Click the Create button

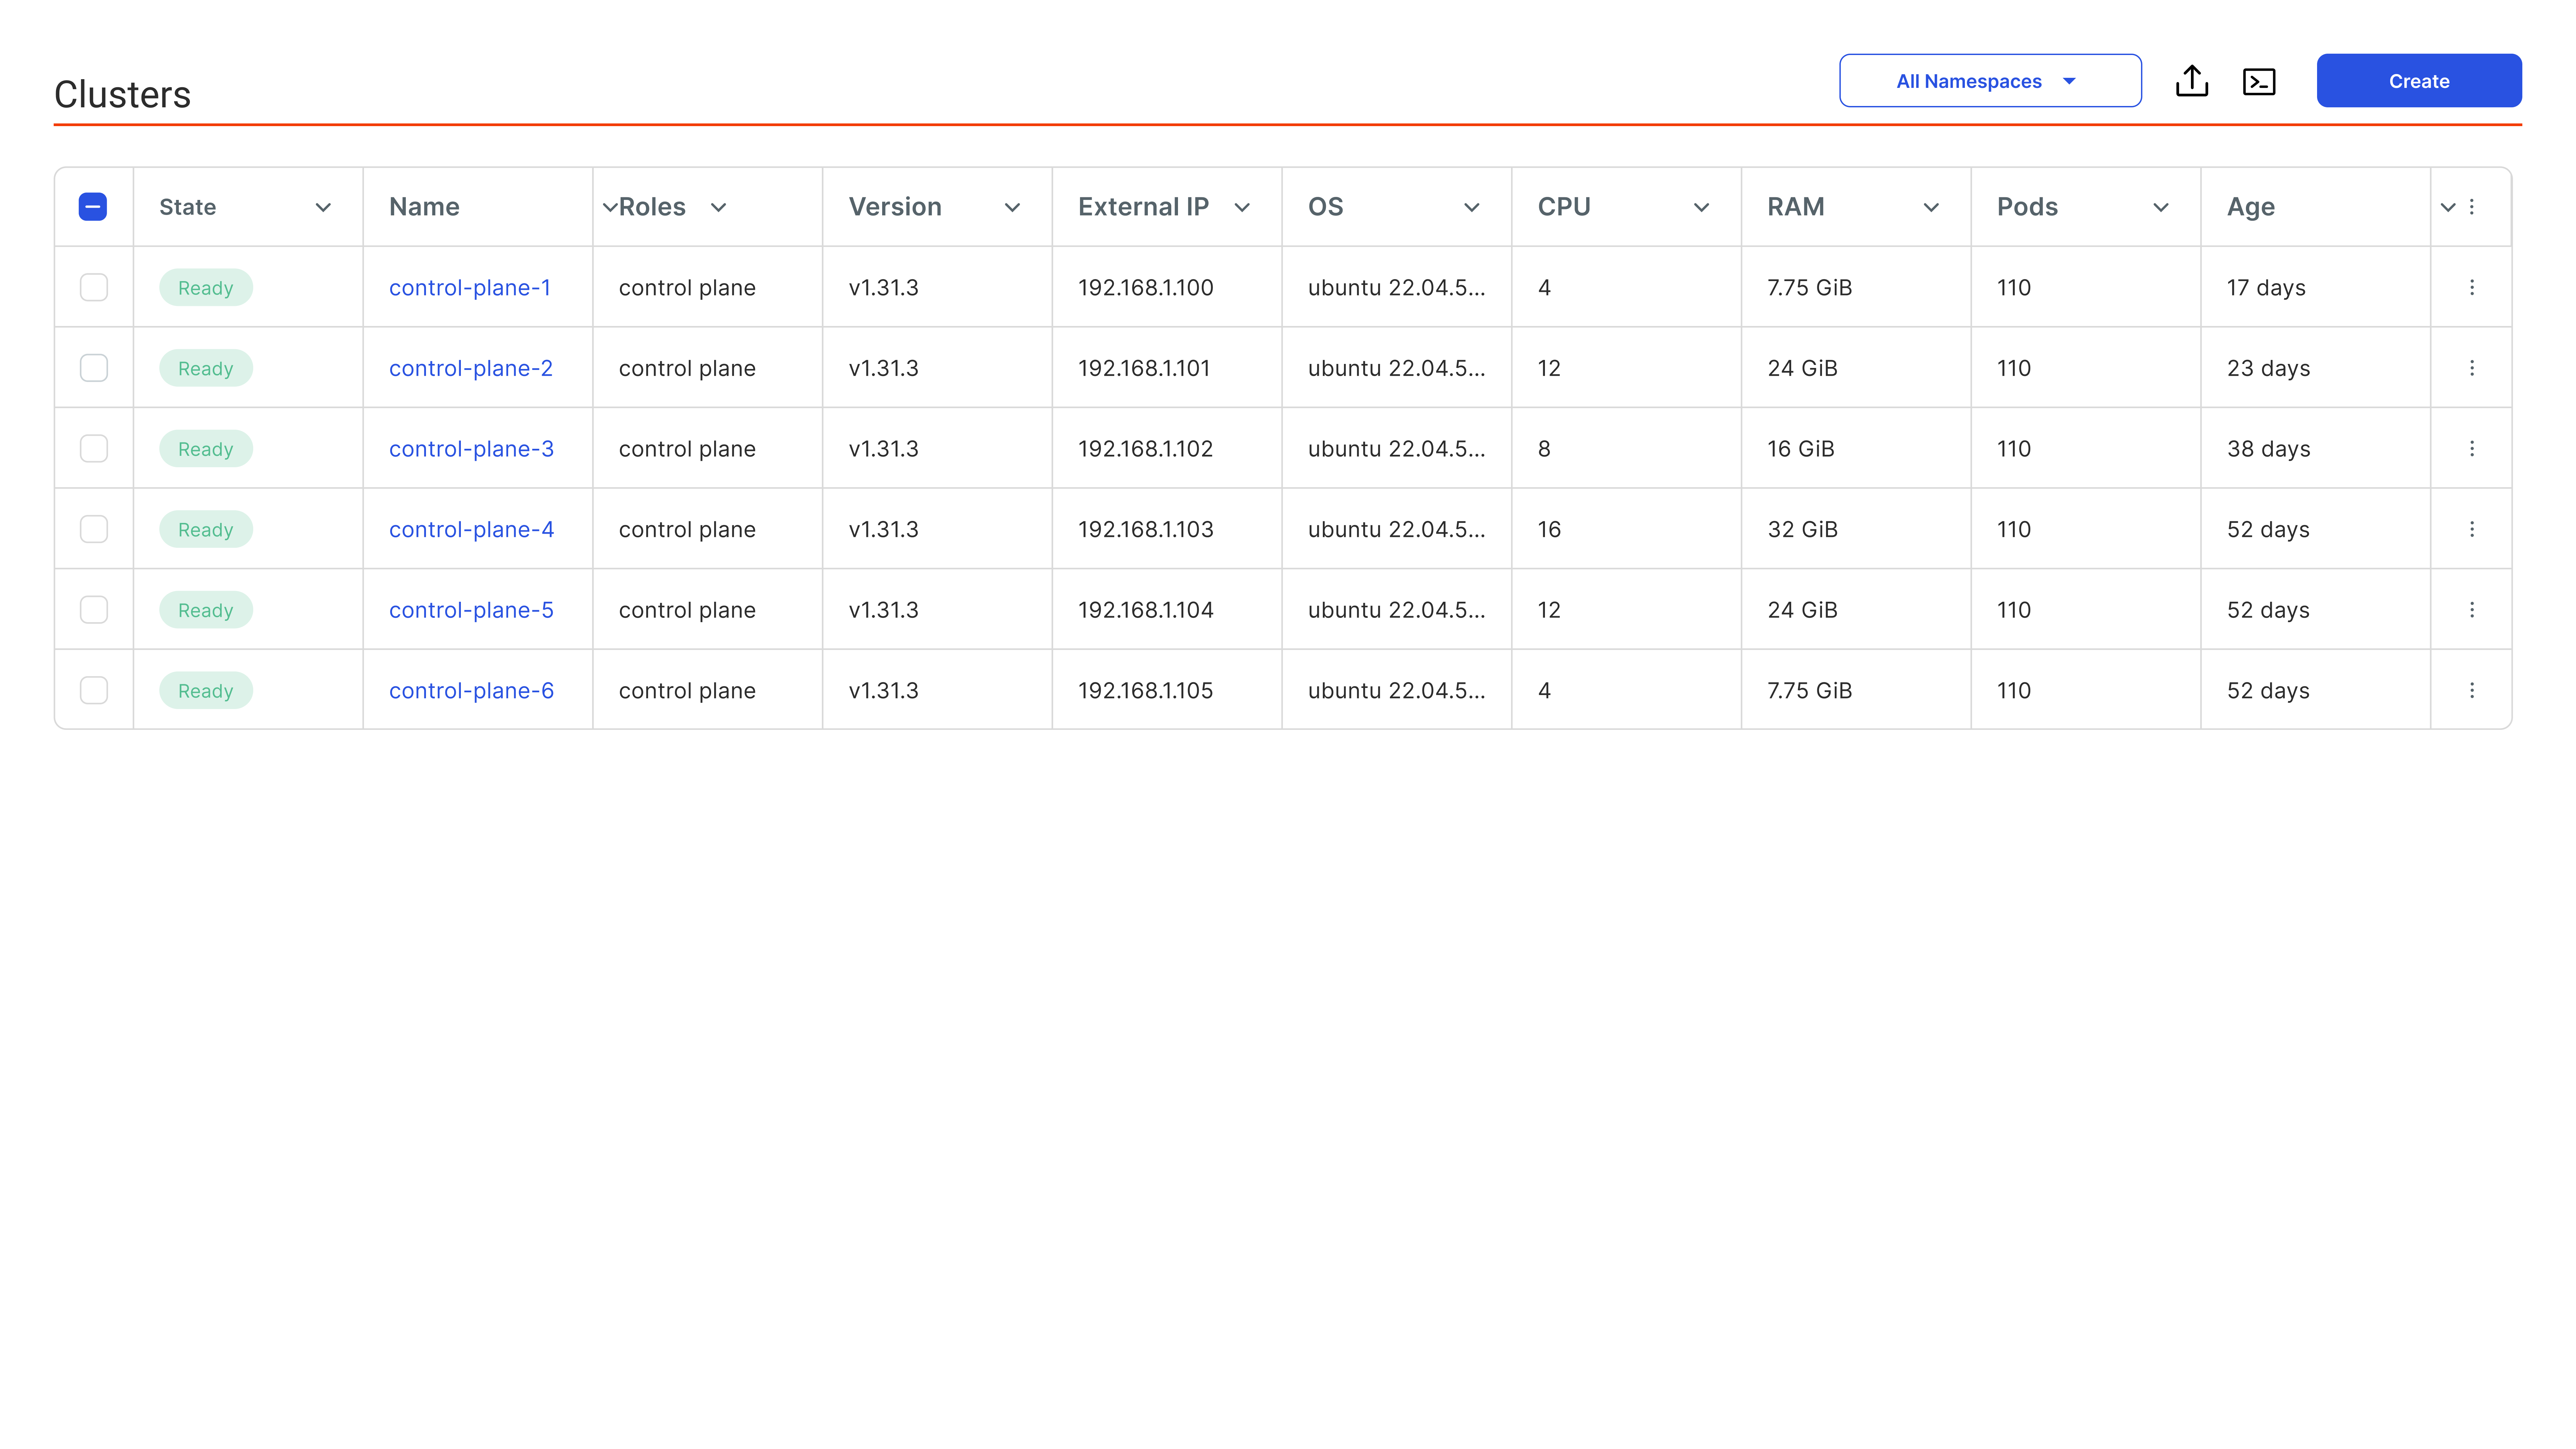2419,81
